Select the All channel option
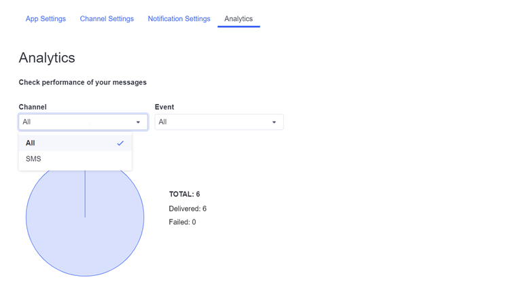This screenshot has width=530, height=299. click(31, 143)
